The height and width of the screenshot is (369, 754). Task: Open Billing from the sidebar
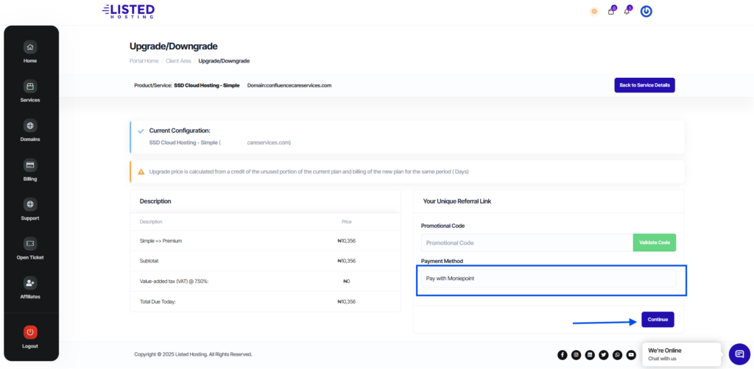point(30,170)
